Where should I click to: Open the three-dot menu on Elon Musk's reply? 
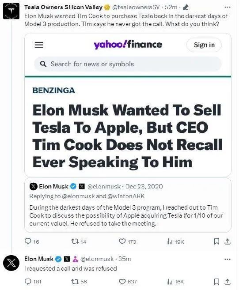(227, 259)
